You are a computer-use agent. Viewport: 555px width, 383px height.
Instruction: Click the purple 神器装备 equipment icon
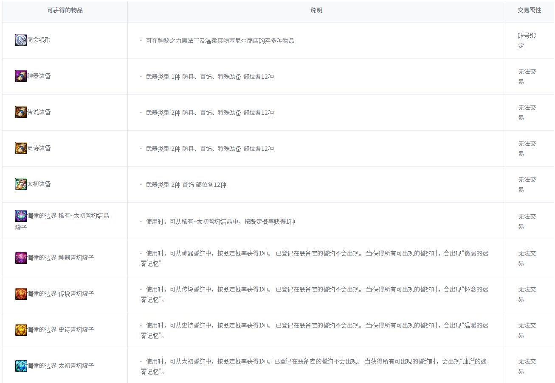(x=21, y=76)
